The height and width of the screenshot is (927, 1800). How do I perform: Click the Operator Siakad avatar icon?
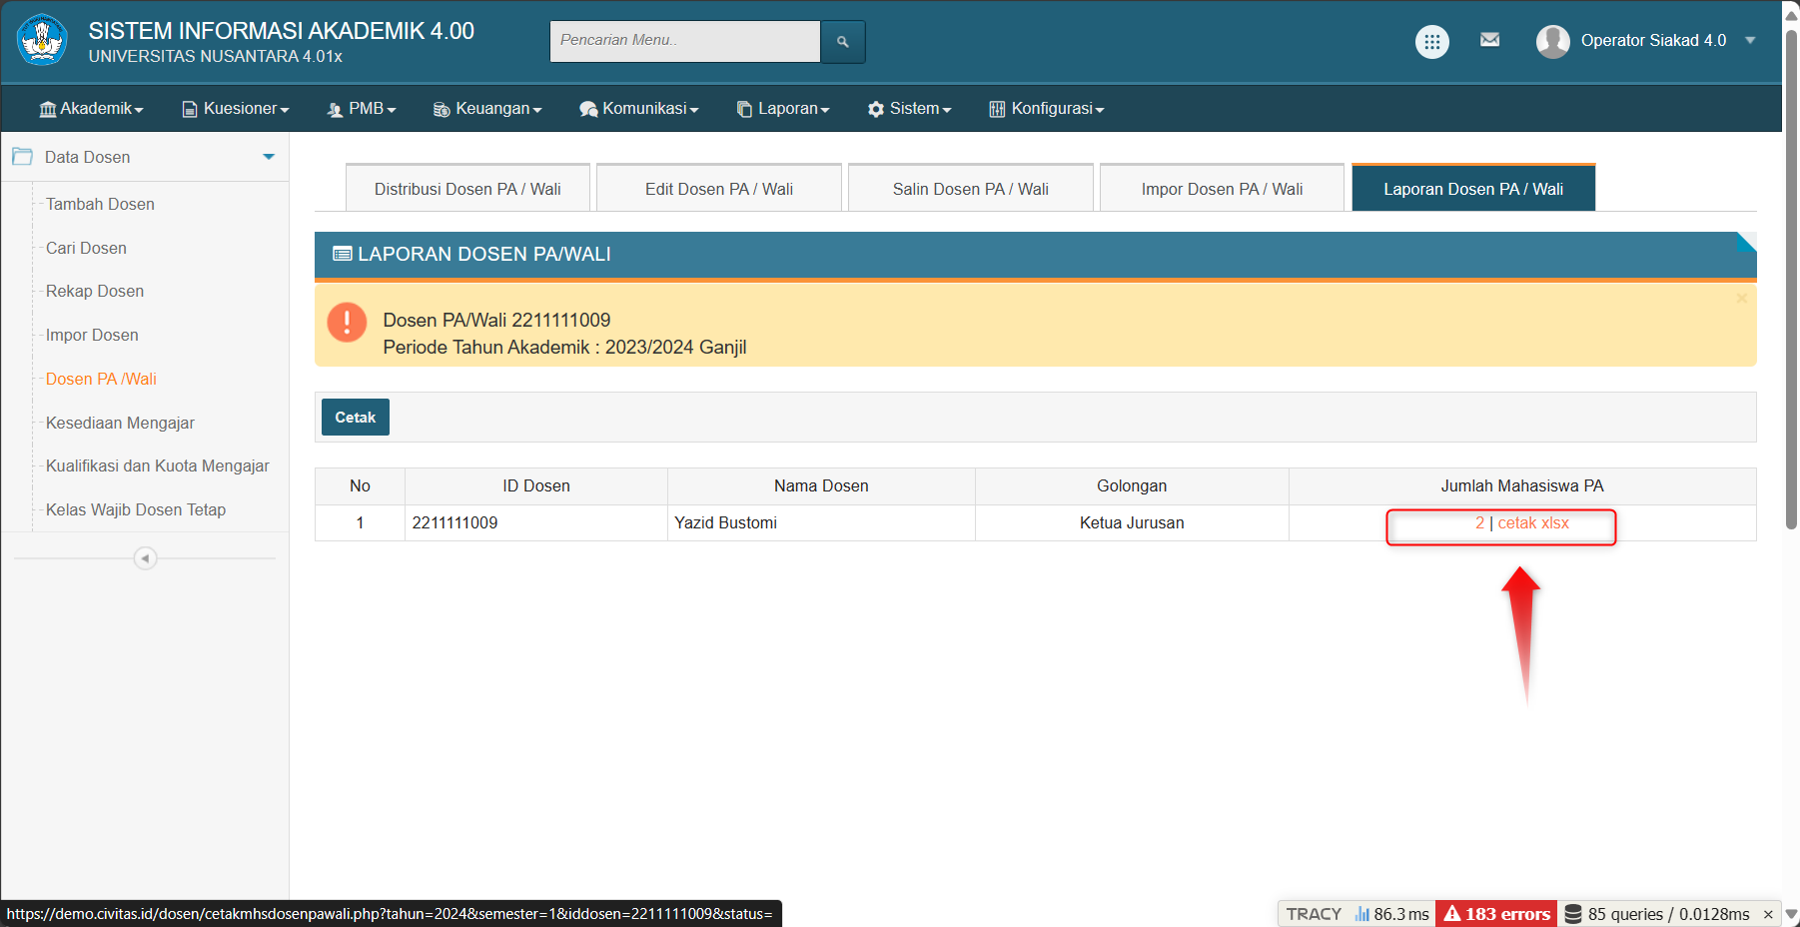pos(1552,41)
